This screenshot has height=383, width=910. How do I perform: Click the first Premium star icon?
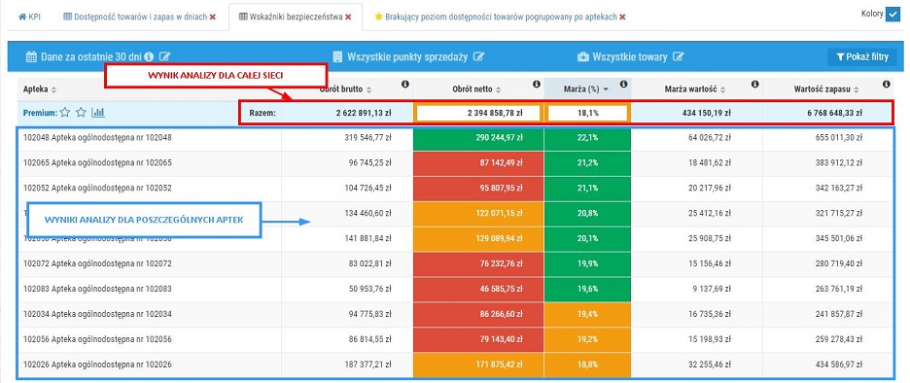pyautogui.click(x=65, y=113)
